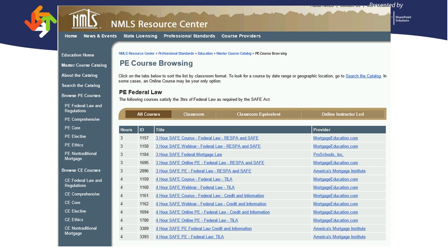Image resolution: width=448 pixels, height=252 pixels.
Task: Click America's Mortgage Institute in row 3393
Action: (x=339, y=237)
